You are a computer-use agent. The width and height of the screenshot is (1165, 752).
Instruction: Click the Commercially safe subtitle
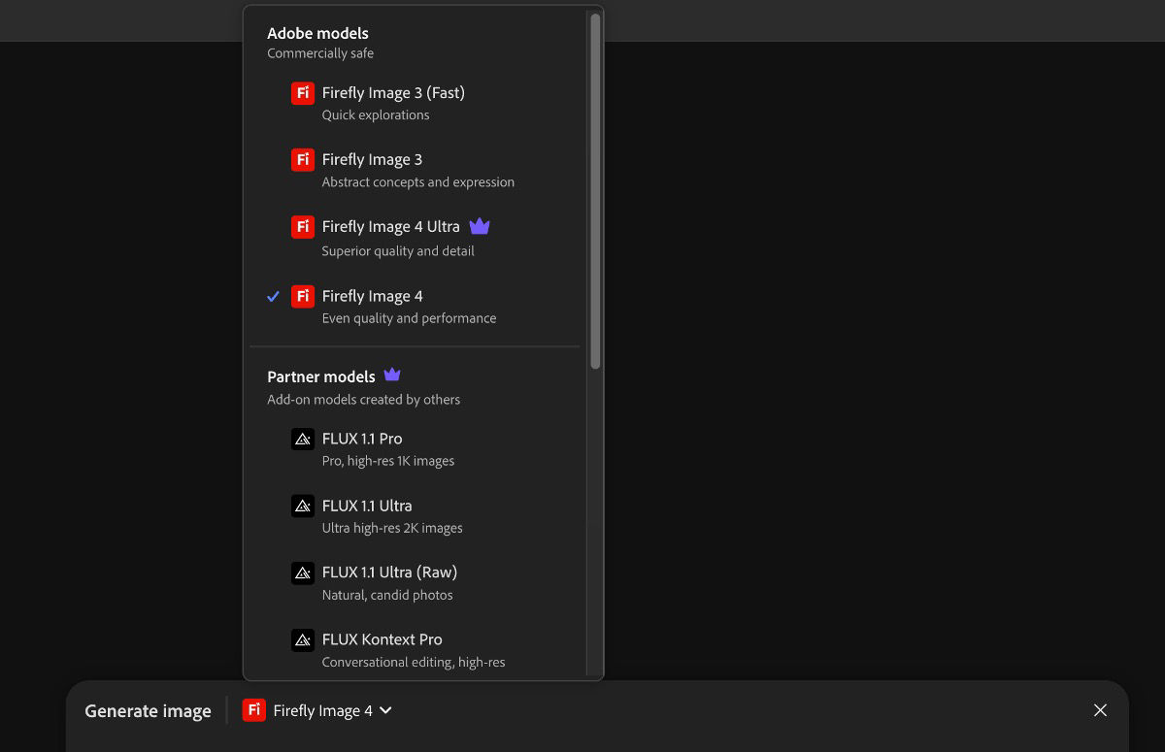(x=320, y=53)
